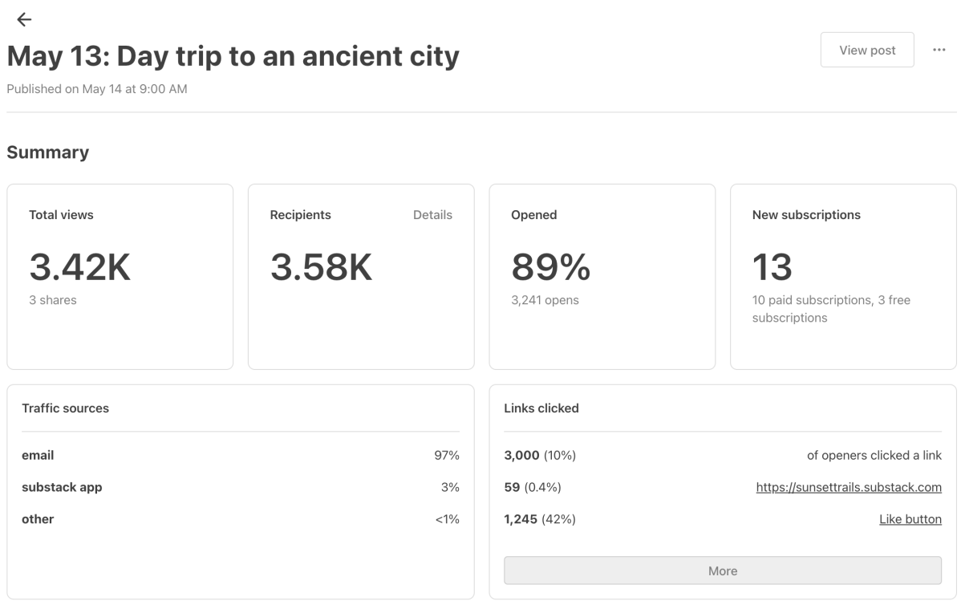The image size is (961, 605).
Task: Open Recipients Details link
Action: [432, 215]
